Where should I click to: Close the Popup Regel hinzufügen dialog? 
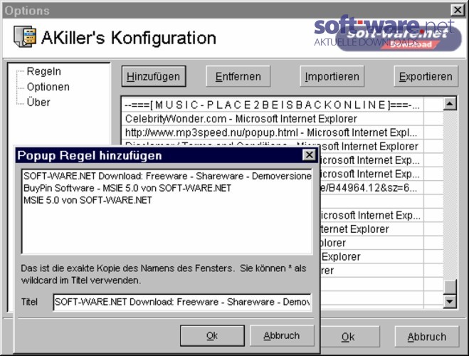click(310, 155)
